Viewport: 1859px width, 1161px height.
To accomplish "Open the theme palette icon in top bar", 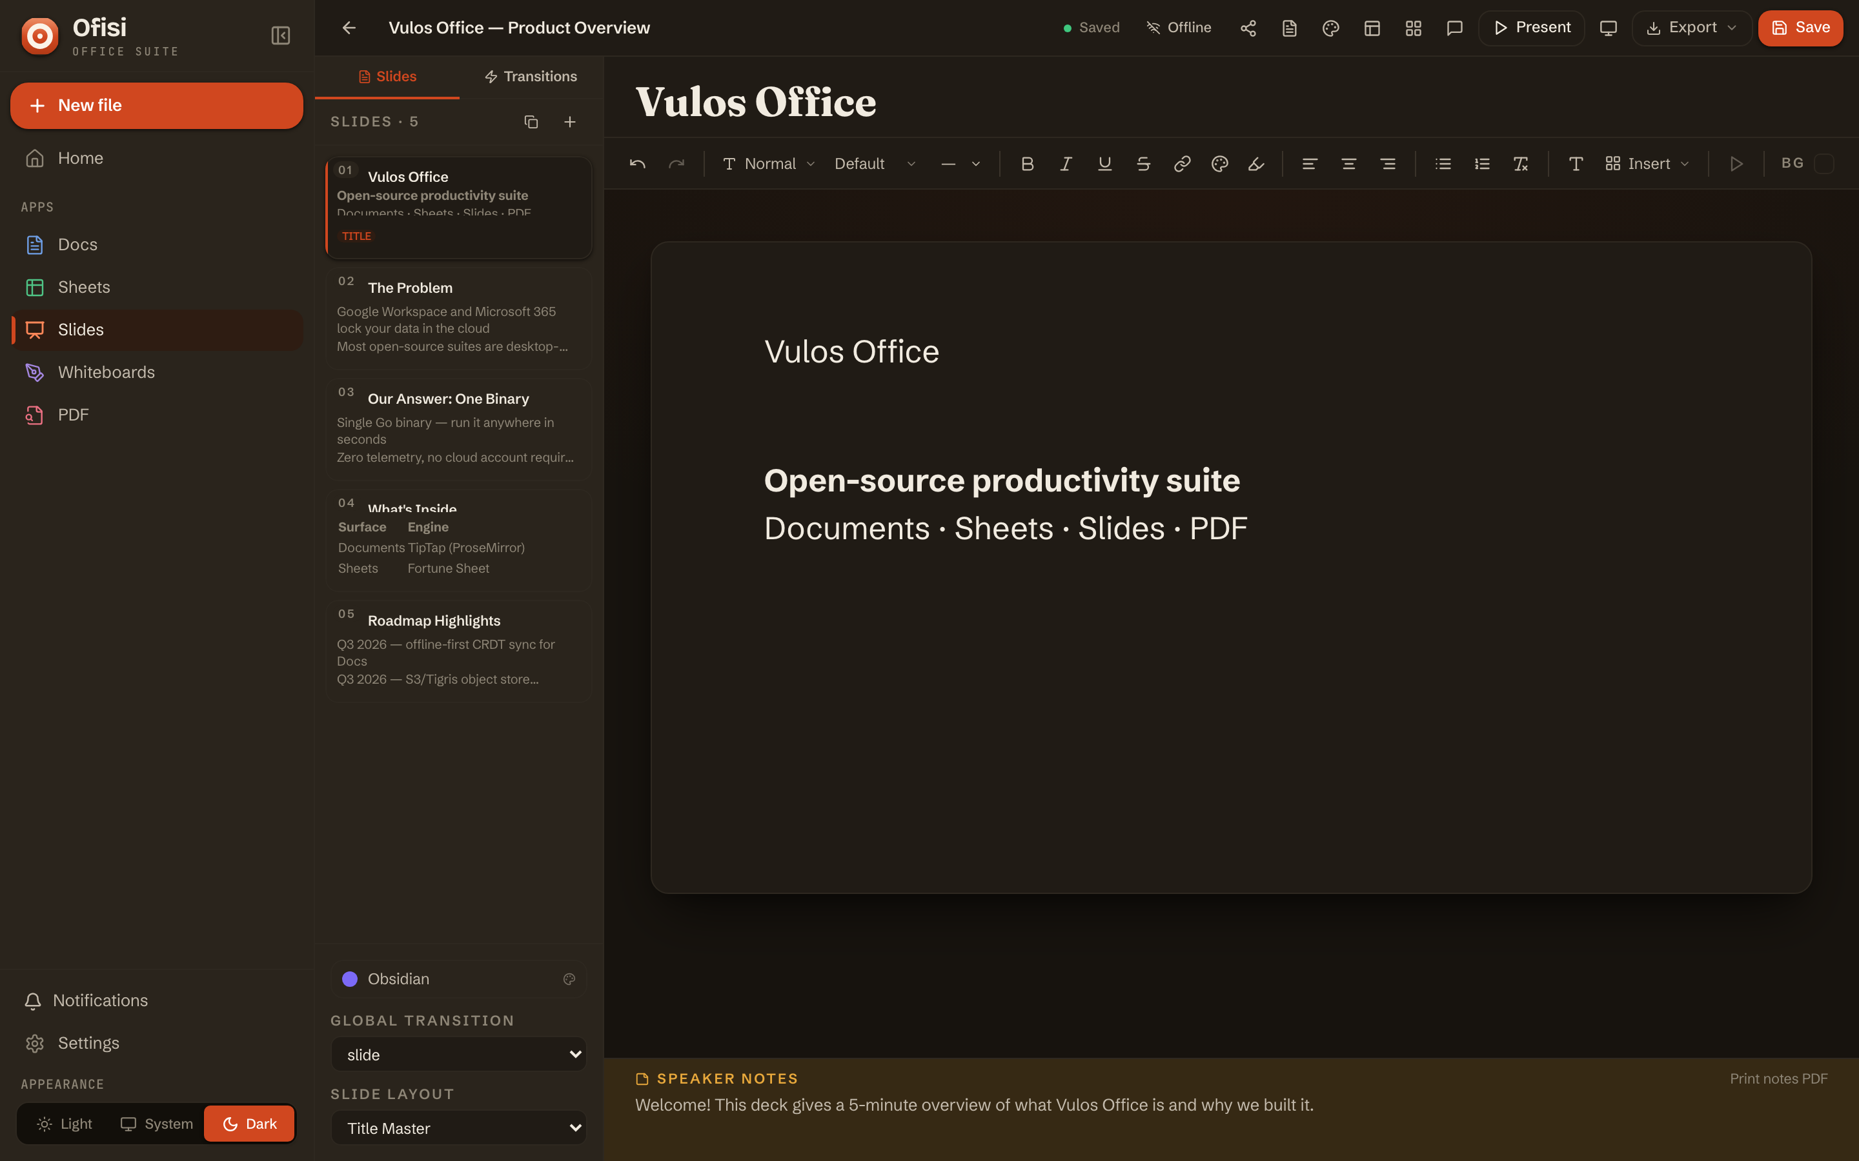I will (x=1331, y=28).
